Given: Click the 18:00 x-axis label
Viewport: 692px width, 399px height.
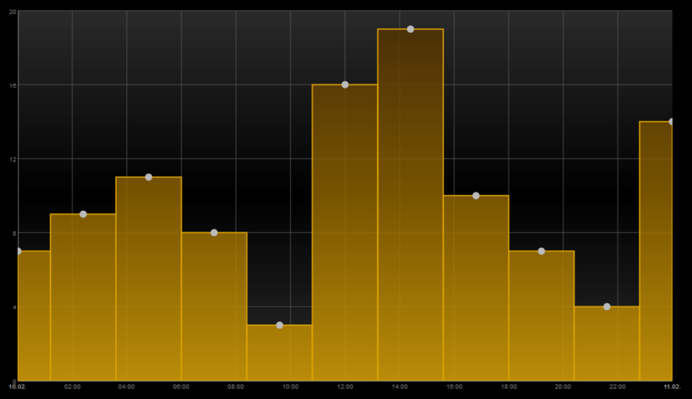Looking at the screenshot, I should coord(509,387).
